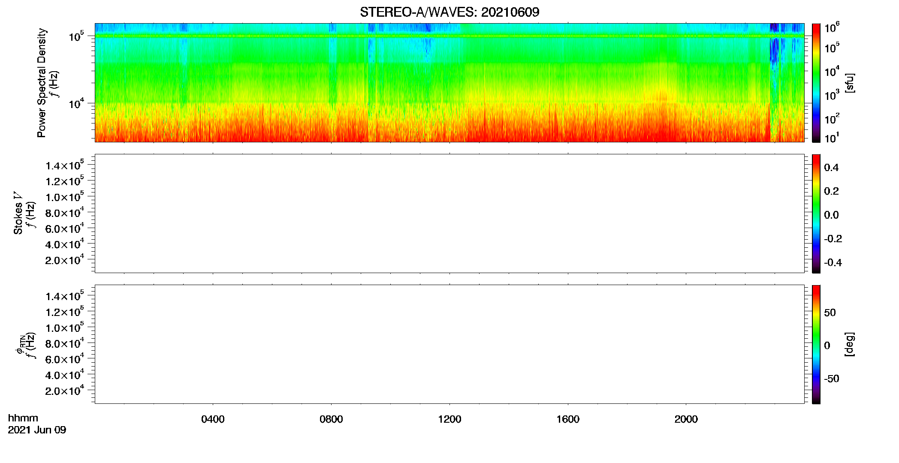The image size is (899, 463).
Task: Click the 2021 Jun 09 date label
Action: click(x=37, y=430)
